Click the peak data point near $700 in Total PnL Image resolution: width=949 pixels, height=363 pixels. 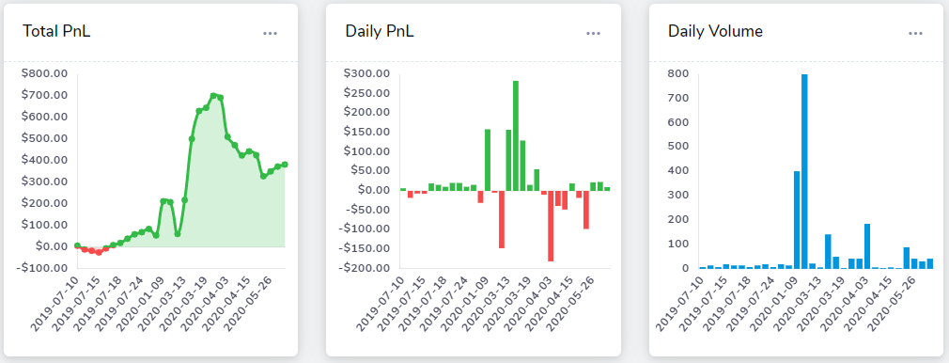(213, 96)
